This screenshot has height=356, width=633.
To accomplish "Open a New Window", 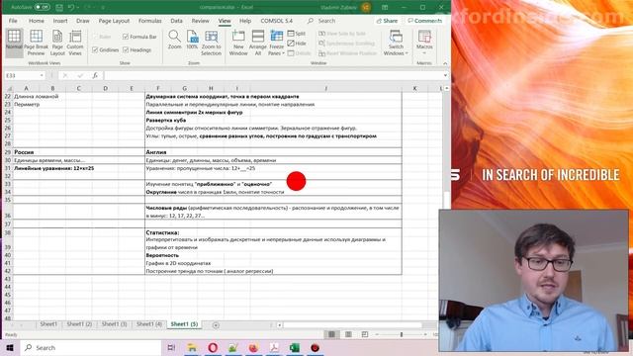I will [x=238, y=43].
